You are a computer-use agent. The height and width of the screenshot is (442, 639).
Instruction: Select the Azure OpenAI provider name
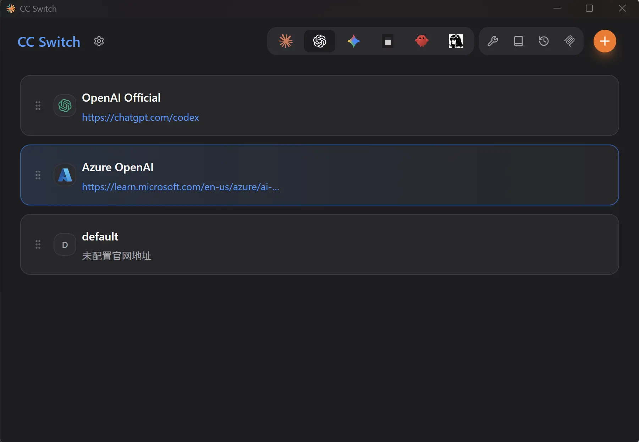point(118,167)
